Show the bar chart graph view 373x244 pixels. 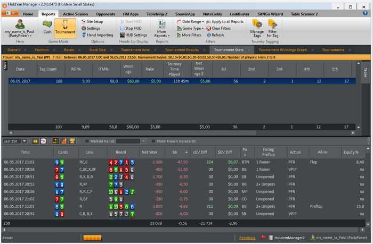(64, 141)
